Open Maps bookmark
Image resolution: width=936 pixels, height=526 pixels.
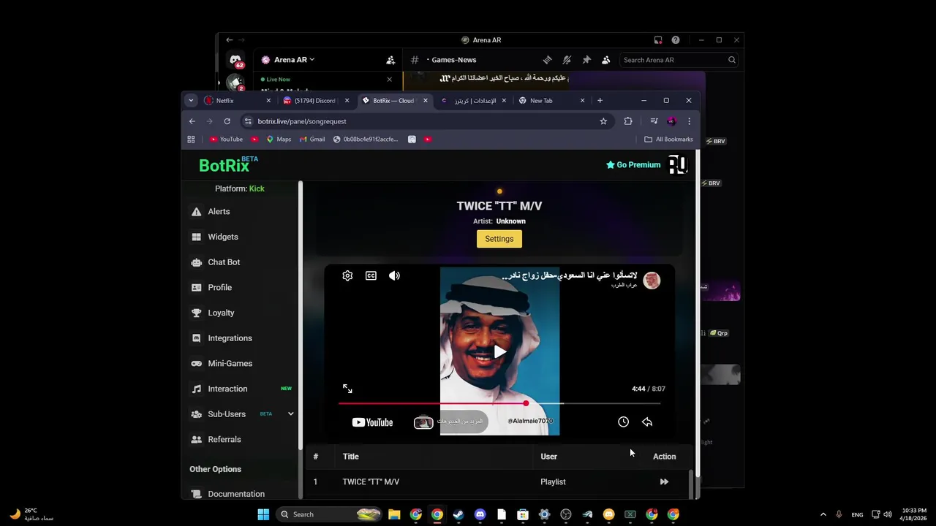279,140
